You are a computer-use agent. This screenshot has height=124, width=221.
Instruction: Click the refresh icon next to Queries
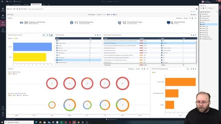15,9
